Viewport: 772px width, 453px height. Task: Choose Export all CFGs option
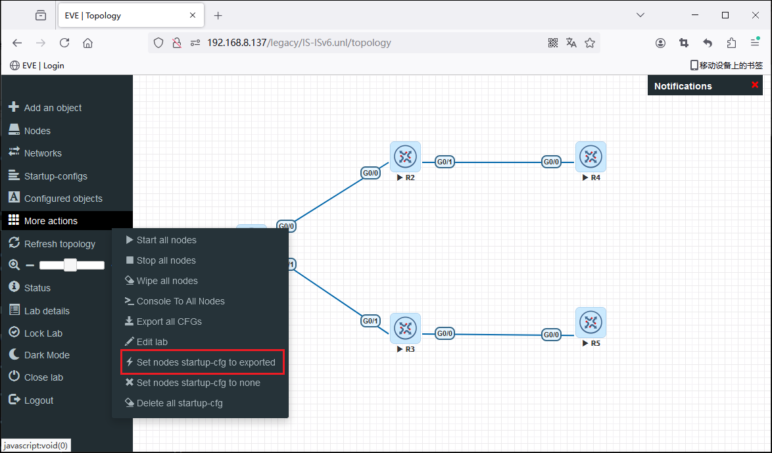pyautogui.click(x=168, y=322)
